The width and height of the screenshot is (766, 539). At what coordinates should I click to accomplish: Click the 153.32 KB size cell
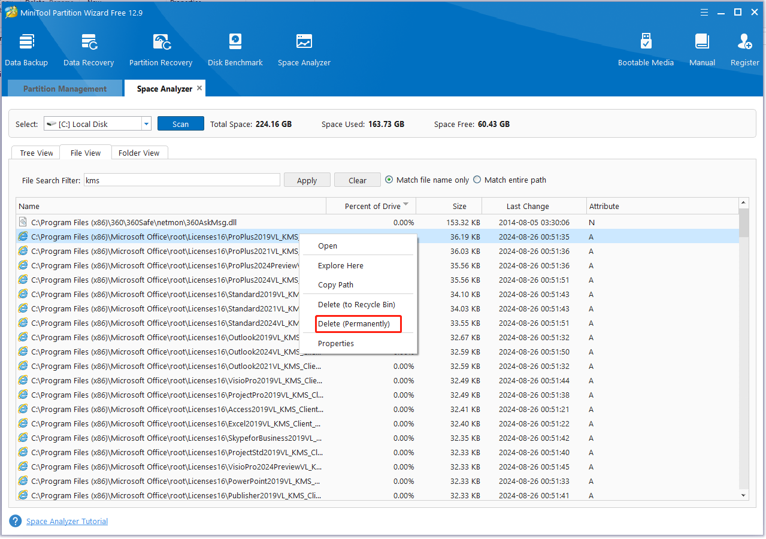point(463,222)
